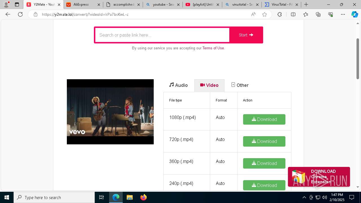This screenshot has width=361, height=203.
Task: Click the taskbar search box
Action: point(54,197)
